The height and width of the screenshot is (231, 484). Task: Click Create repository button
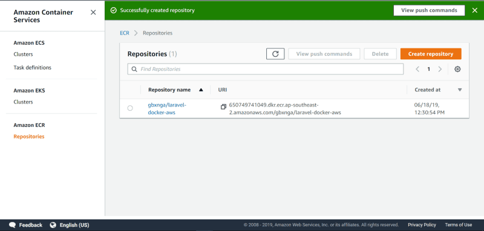point(431,54)
